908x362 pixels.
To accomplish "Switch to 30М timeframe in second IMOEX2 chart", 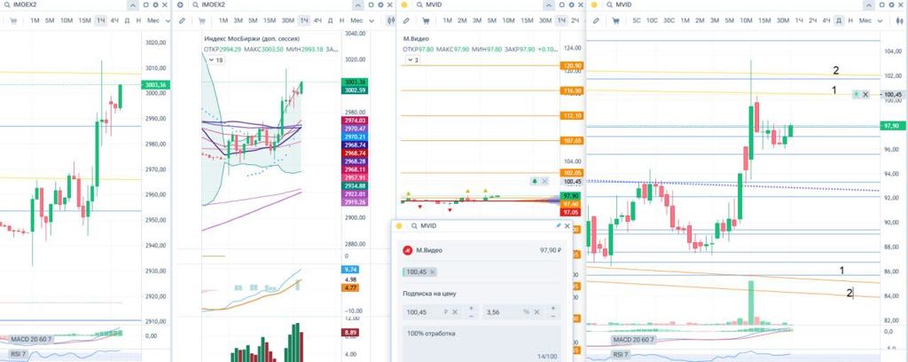I will pos(287,20).
